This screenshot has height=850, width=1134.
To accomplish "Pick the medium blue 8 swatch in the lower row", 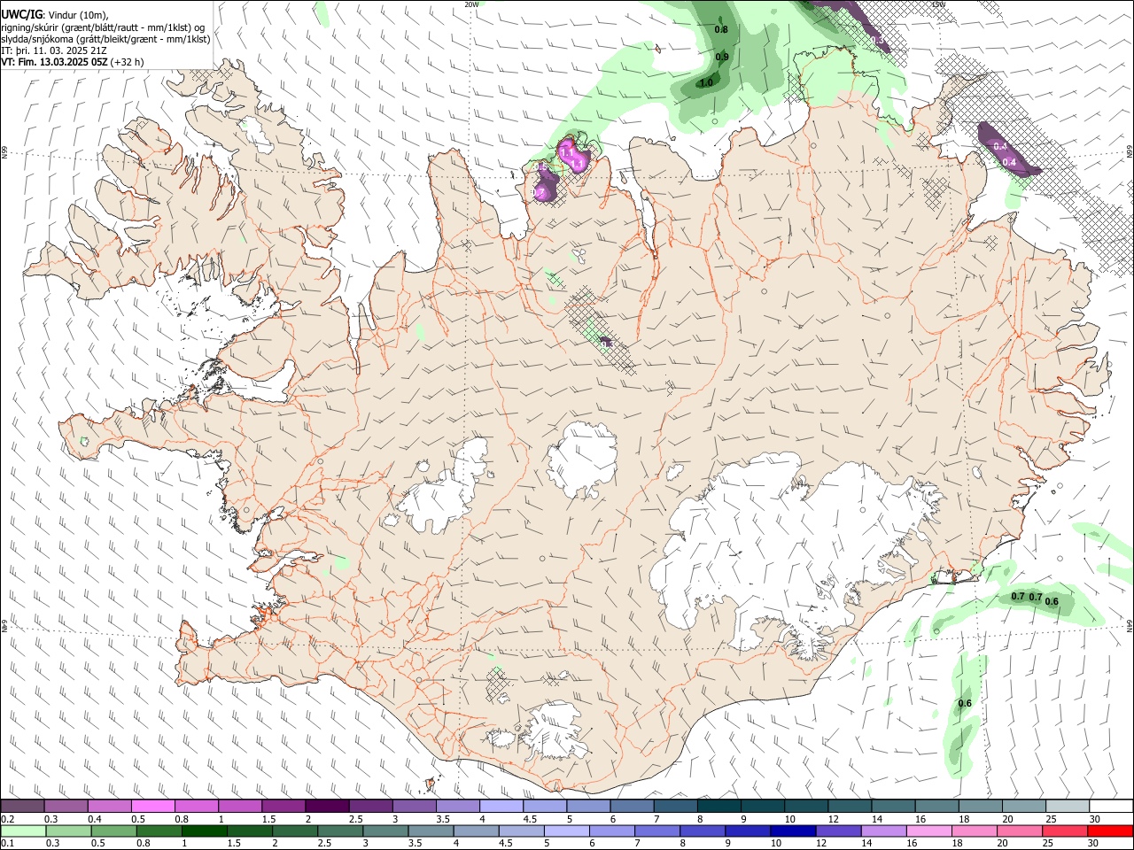I will click(703, 831).
